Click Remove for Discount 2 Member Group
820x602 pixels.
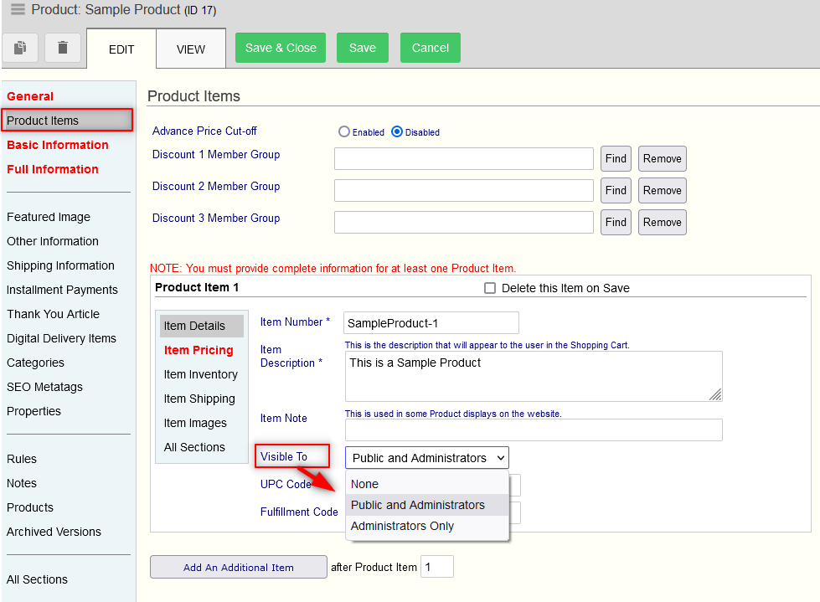[x=662, y=191]
